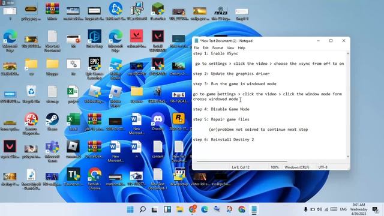Open the Notepad Edit menu
The image size is (384, 216).
pos(206,48)
